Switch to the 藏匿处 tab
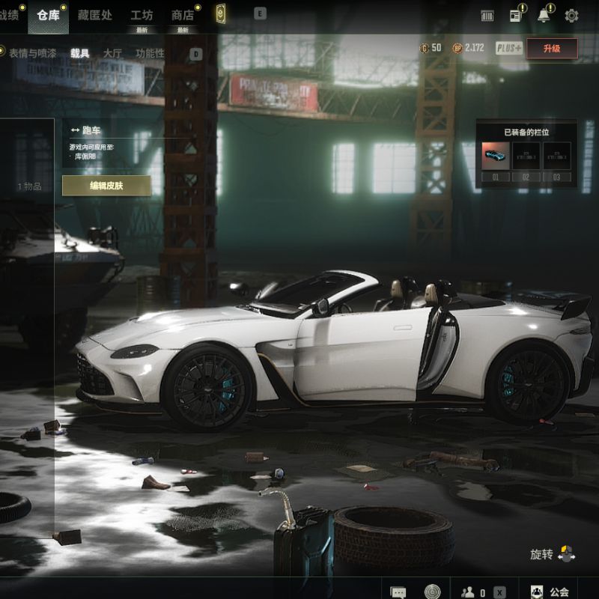 point(95,15)
